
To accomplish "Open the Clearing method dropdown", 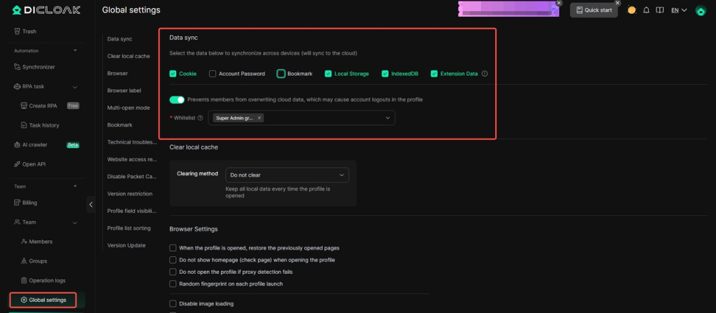I will (x=287, y=175).
